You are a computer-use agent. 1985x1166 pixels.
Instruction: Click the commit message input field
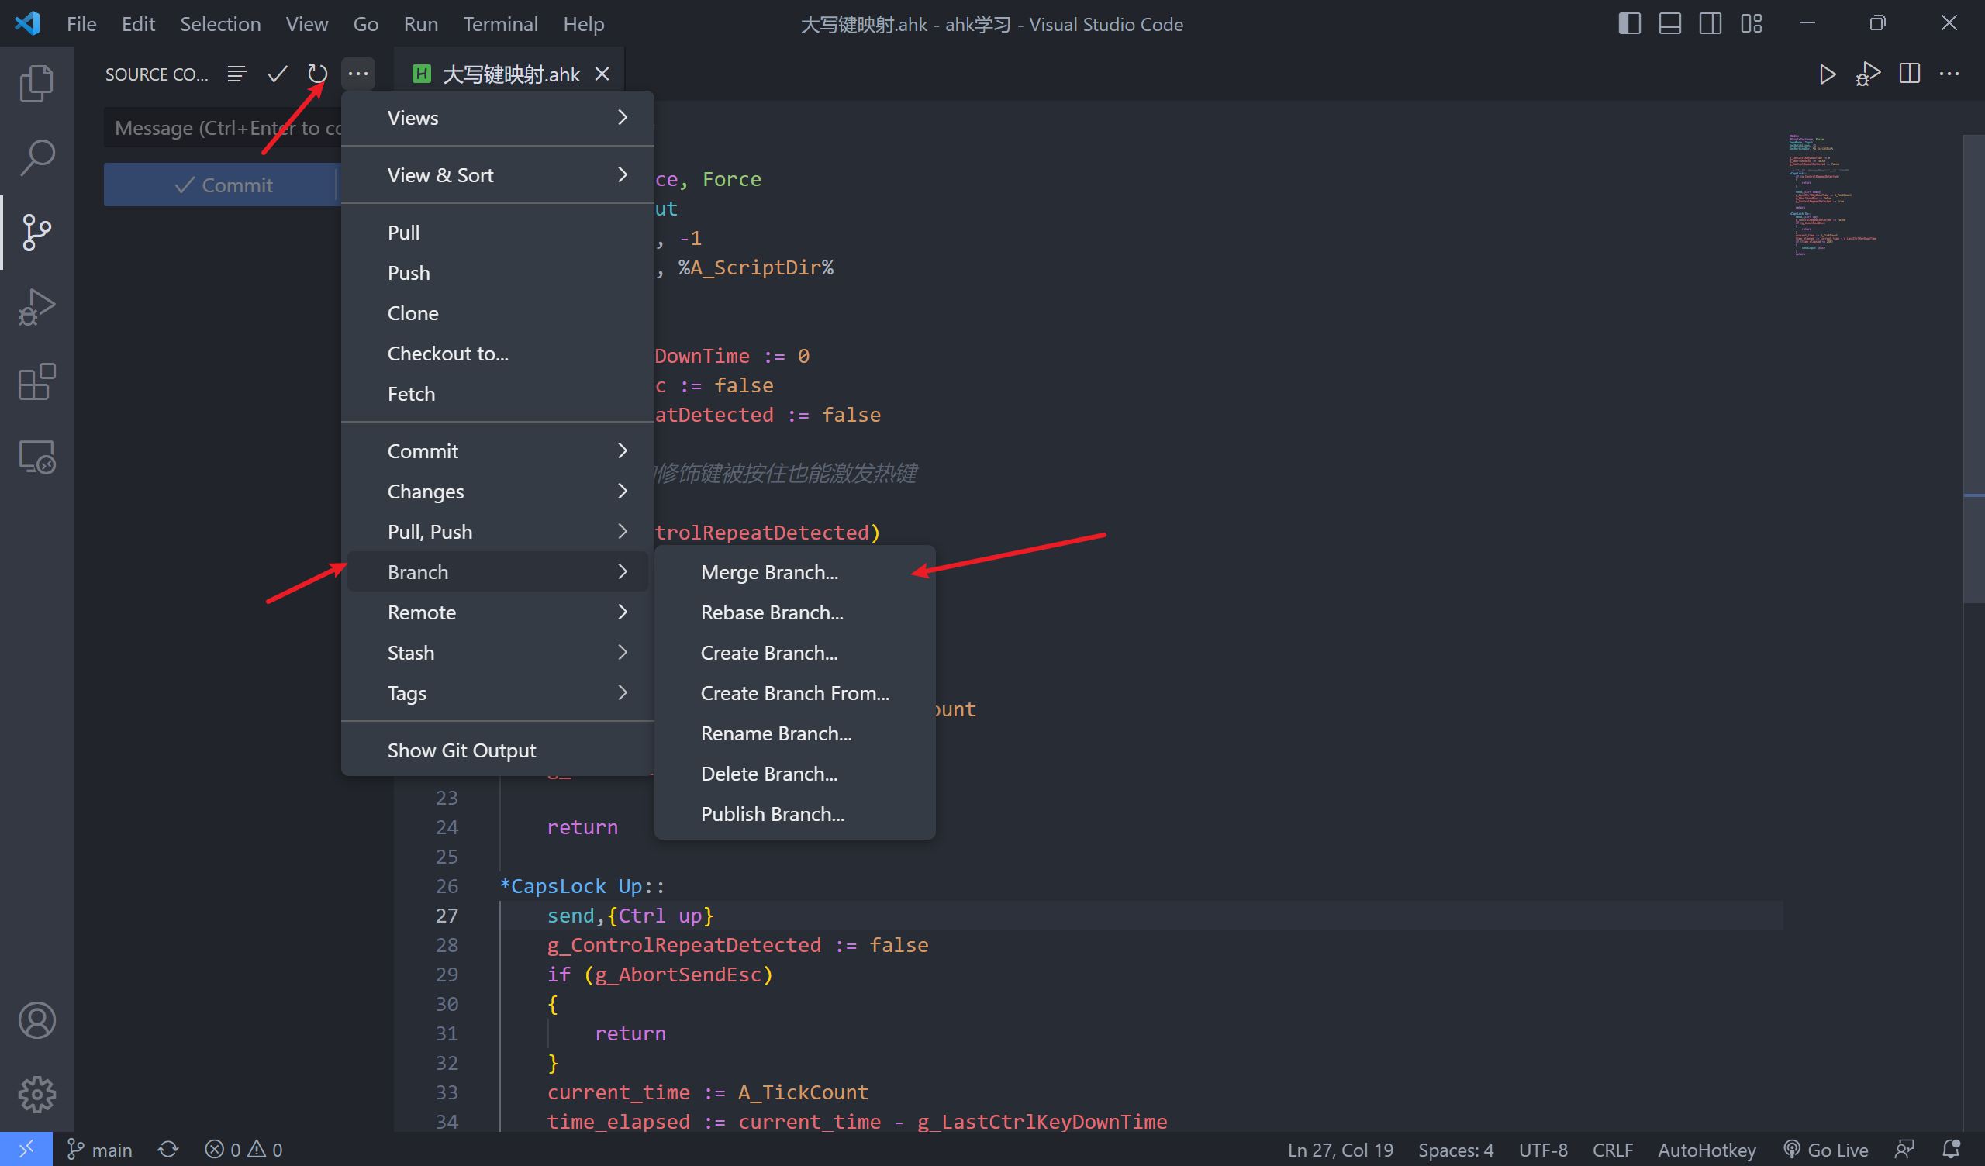[x=220, y=127]
